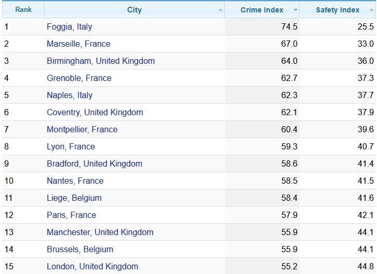Select the crime index value 58.4
Viewport: 377px width, 274px height.
[289, 198]
